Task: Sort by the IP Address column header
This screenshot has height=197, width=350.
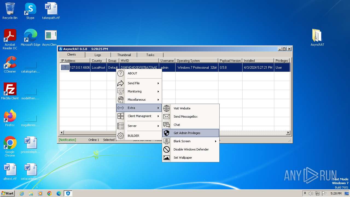Action: tap(75, 61)
